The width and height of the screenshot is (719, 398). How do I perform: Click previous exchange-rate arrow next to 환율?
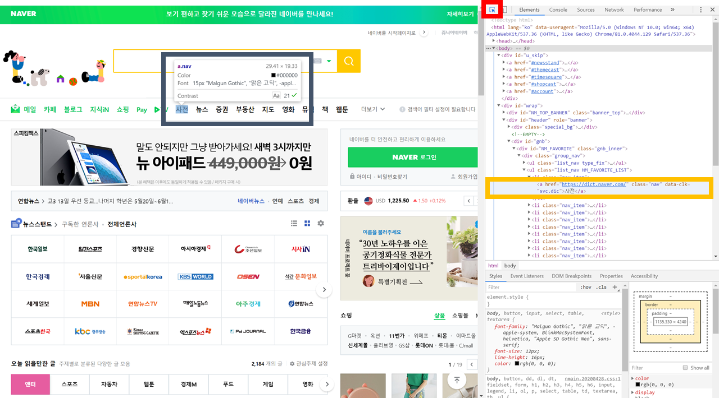470,201
